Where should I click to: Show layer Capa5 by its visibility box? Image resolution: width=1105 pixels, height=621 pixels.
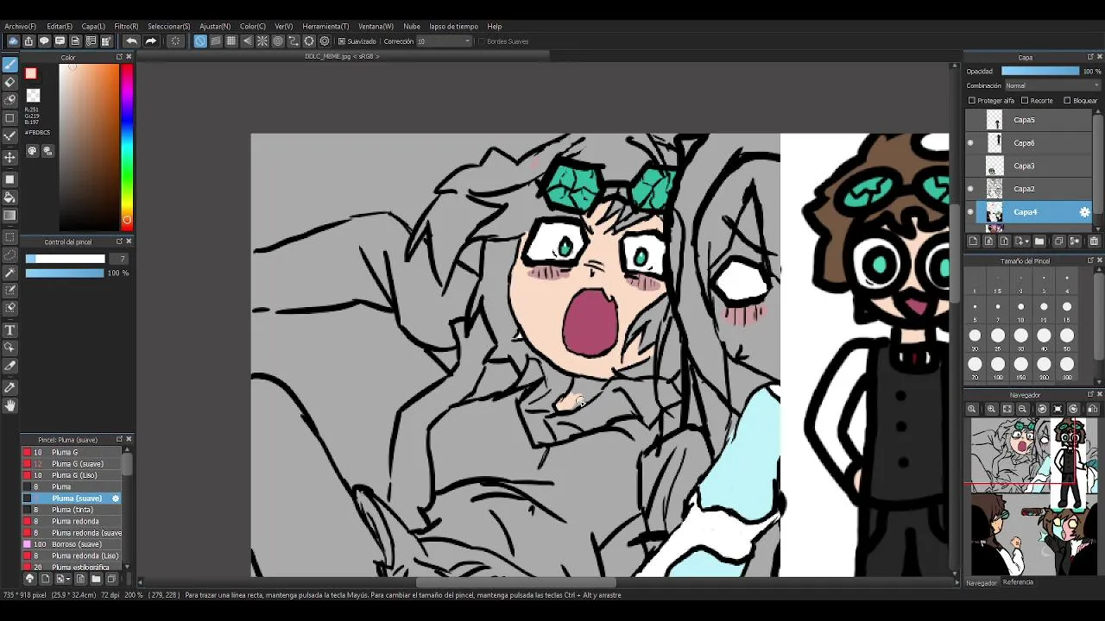[970, 120]
